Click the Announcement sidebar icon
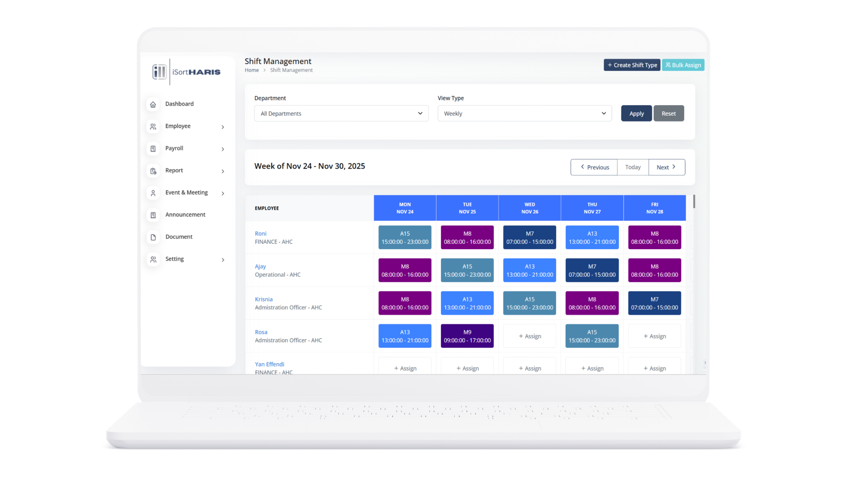The width and height of the screenshot is (854, 480). tap(153, 215)
